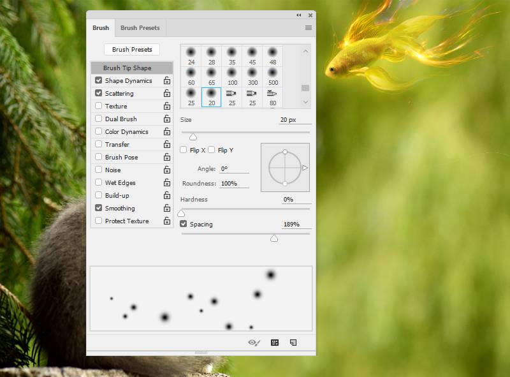Toggle lock for Color Dynamics

167,131
